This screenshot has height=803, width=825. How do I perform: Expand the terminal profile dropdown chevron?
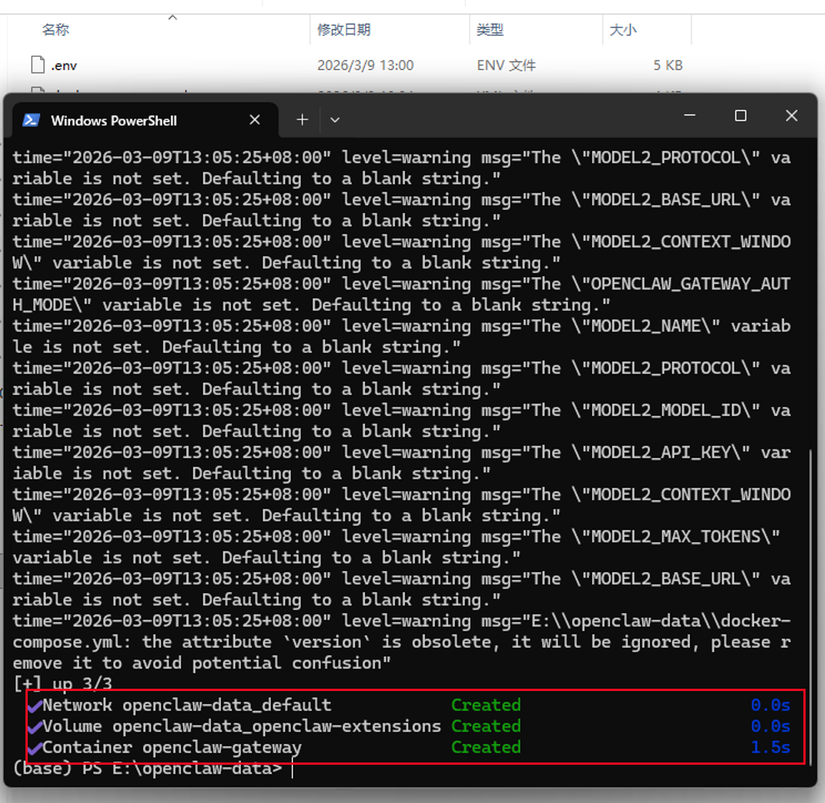tap(335, 120)
